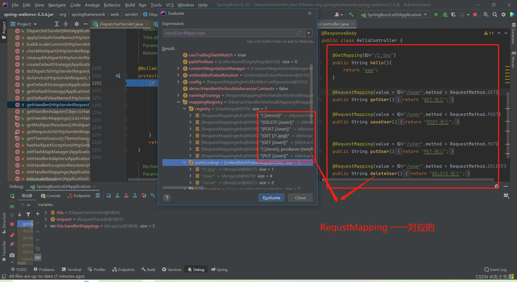Switch to the Console tab in Debug
The height and width of the screenshot is (282, 517).
pos(51,196)
